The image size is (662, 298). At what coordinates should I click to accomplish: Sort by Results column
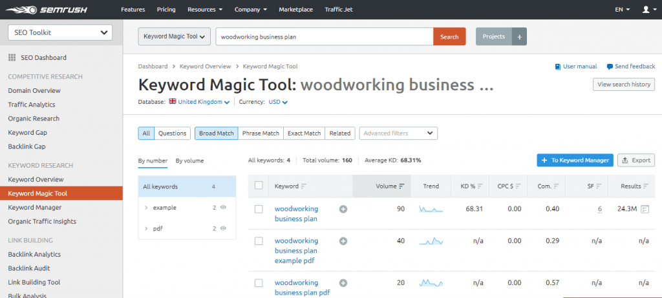[646, 186]
